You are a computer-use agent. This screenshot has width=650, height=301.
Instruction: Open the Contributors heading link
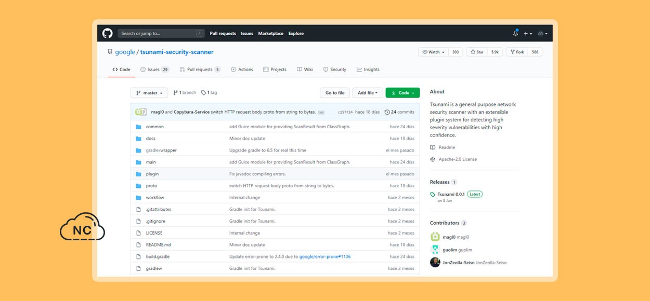pyautogui.click(x=445, y=223)
